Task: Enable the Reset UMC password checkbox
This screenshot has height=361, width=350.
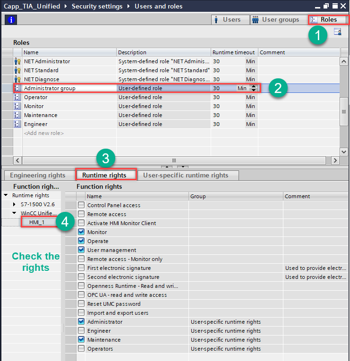Action: [x=82, y=304]
